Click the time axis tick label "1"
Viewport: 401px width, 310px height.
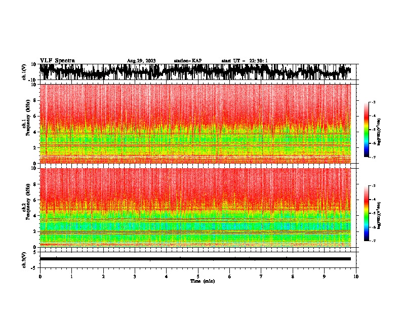click(71, 277)
